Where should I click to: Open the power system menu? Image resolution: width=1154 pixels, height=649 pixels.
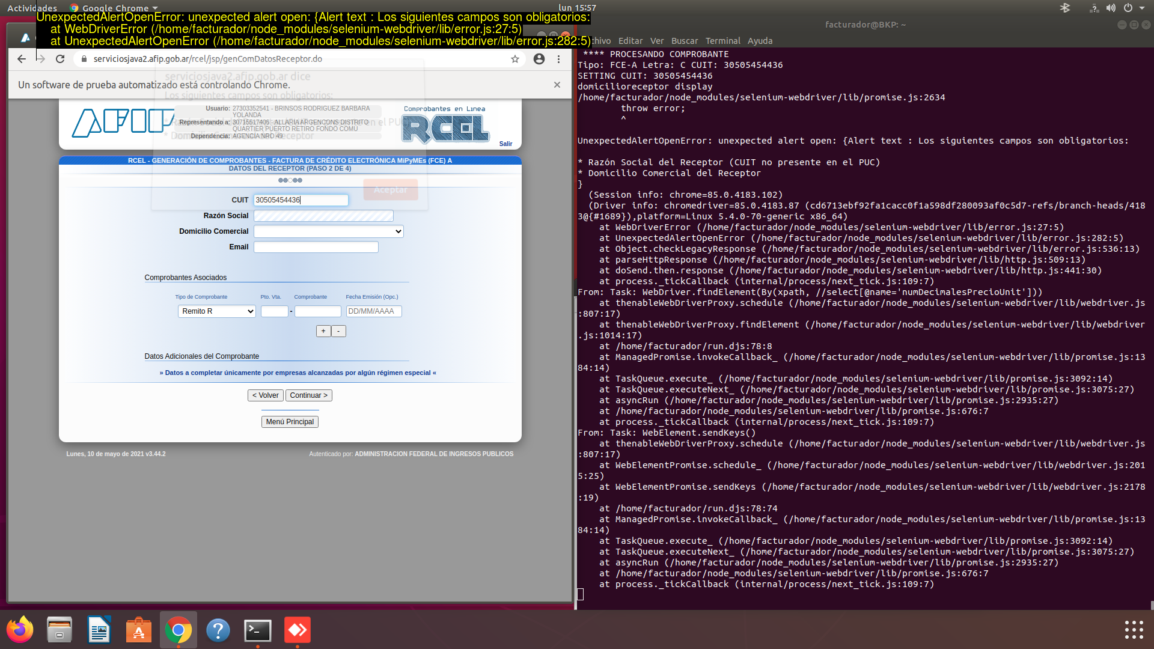pyautogui.click(x=1134, y=8)
